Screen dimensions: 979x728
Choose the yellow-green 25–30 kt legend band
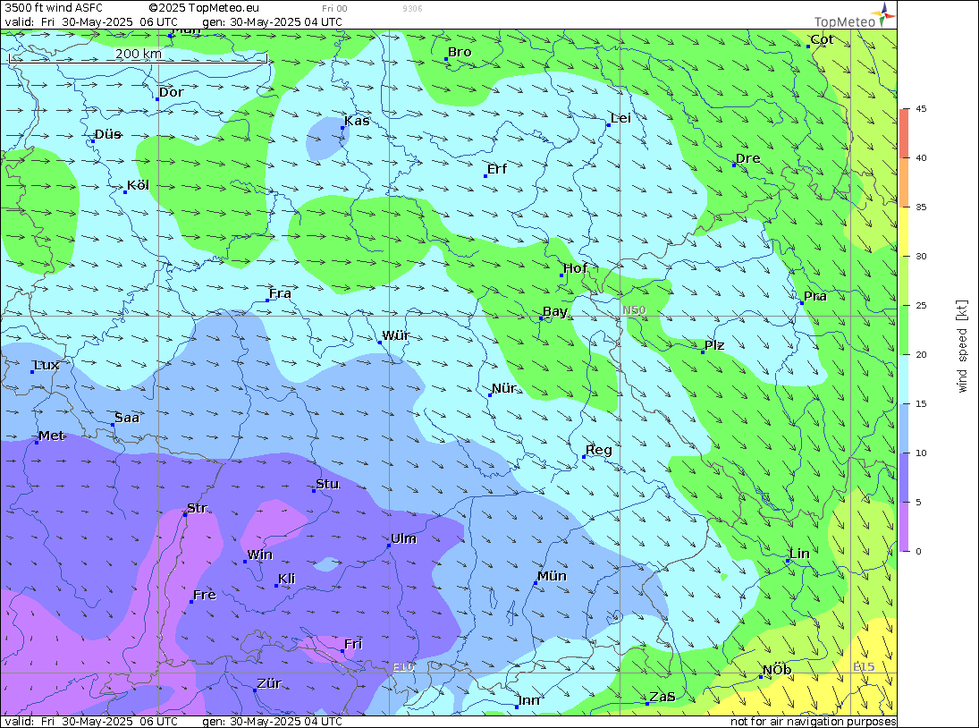click(x=905, y=281)
